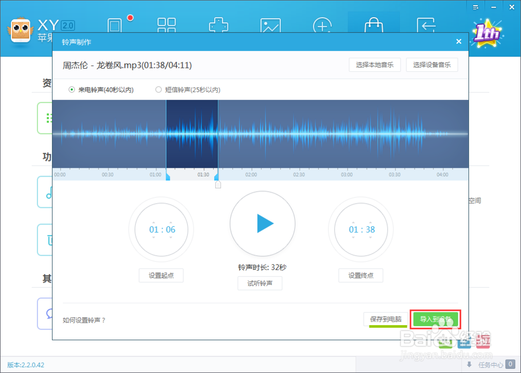Play the ringtone with the big play button
Screen dimensions: 521x373
pos(263,223)
